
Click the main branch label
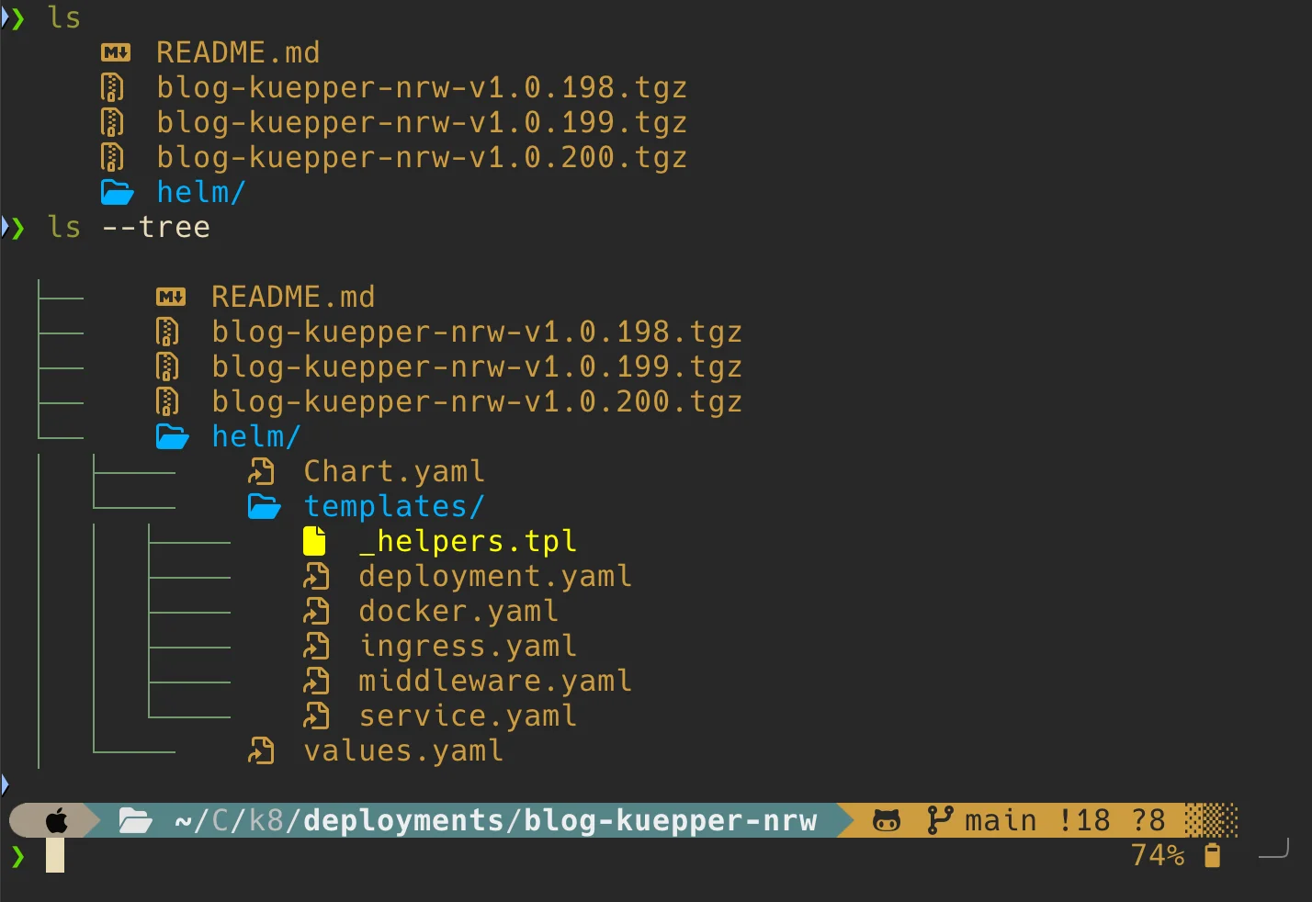[1001, 819]
